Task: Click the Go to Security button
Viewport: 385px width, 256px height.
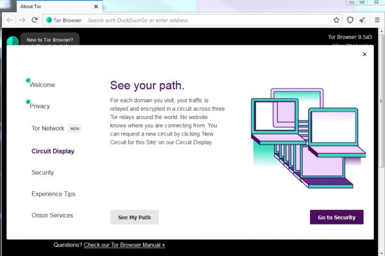Action: [x=336, y=218]
